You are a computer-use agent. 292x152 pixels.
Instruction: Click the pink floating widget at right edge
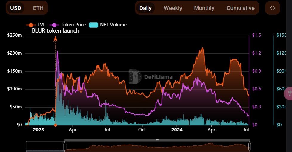pos(288,93)
